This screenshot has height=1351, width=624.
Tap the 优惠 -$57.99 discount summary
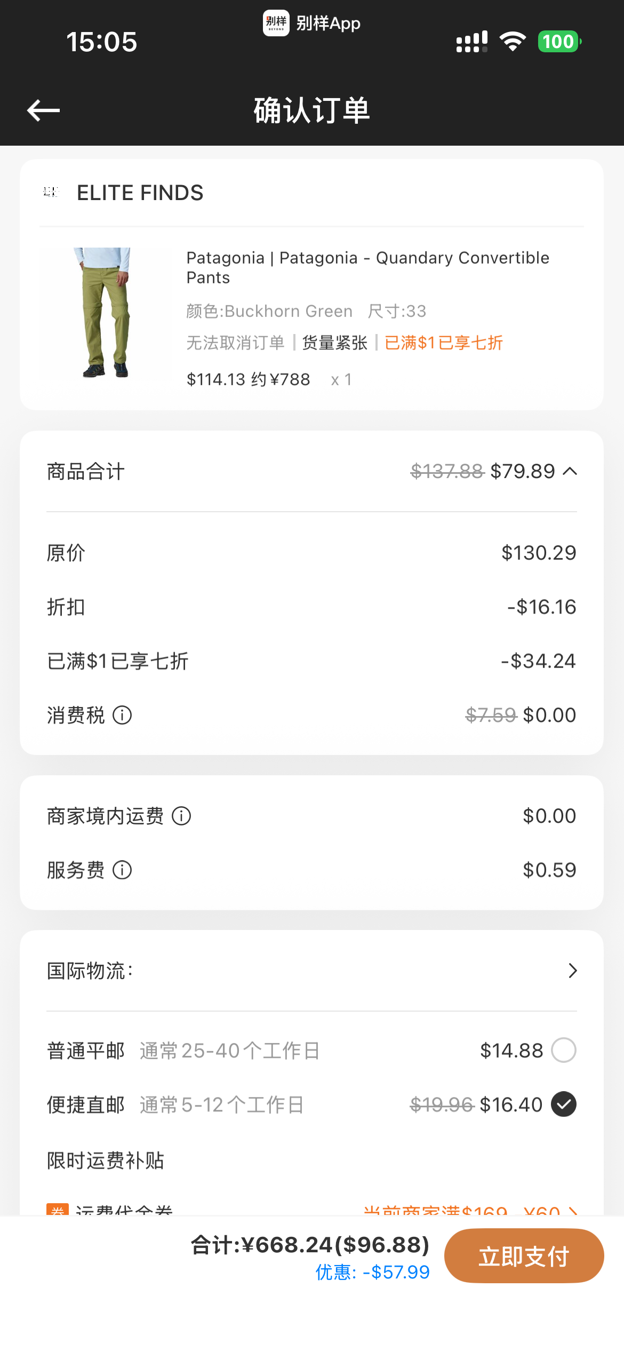point(373,1272)
